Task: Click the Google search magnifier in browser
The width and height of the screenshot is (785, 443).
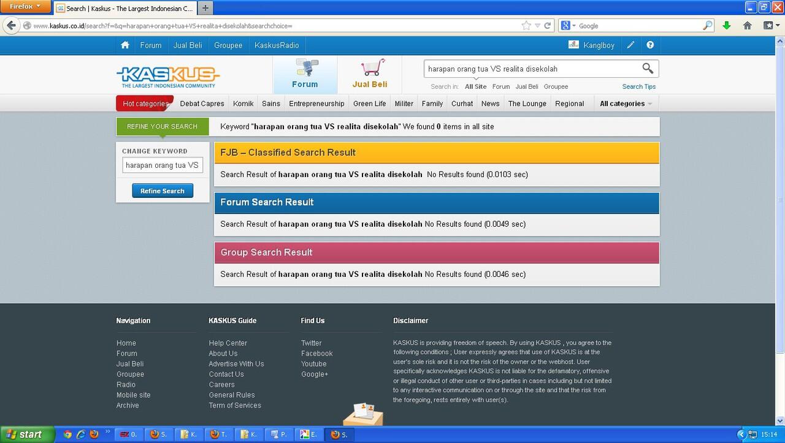Action: (708, 26)
